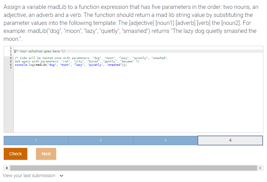
Task: Click the right scroll arrow icon
Action: pos(260,168)
